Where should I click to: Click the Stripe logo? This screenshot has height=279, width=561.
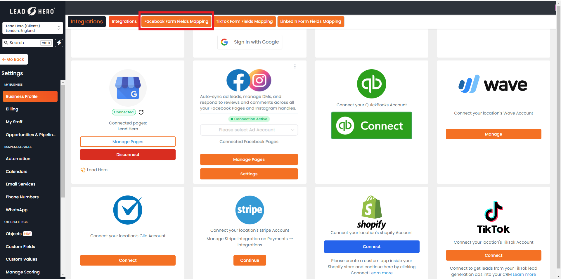click(x=250, y=210)
